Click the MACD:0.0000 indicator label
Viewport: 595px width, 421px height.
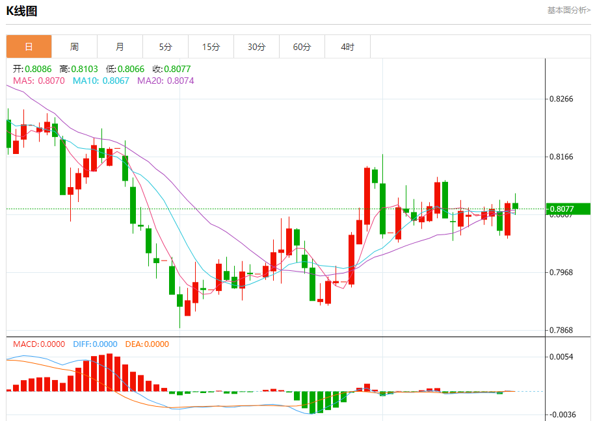[39, 344]
